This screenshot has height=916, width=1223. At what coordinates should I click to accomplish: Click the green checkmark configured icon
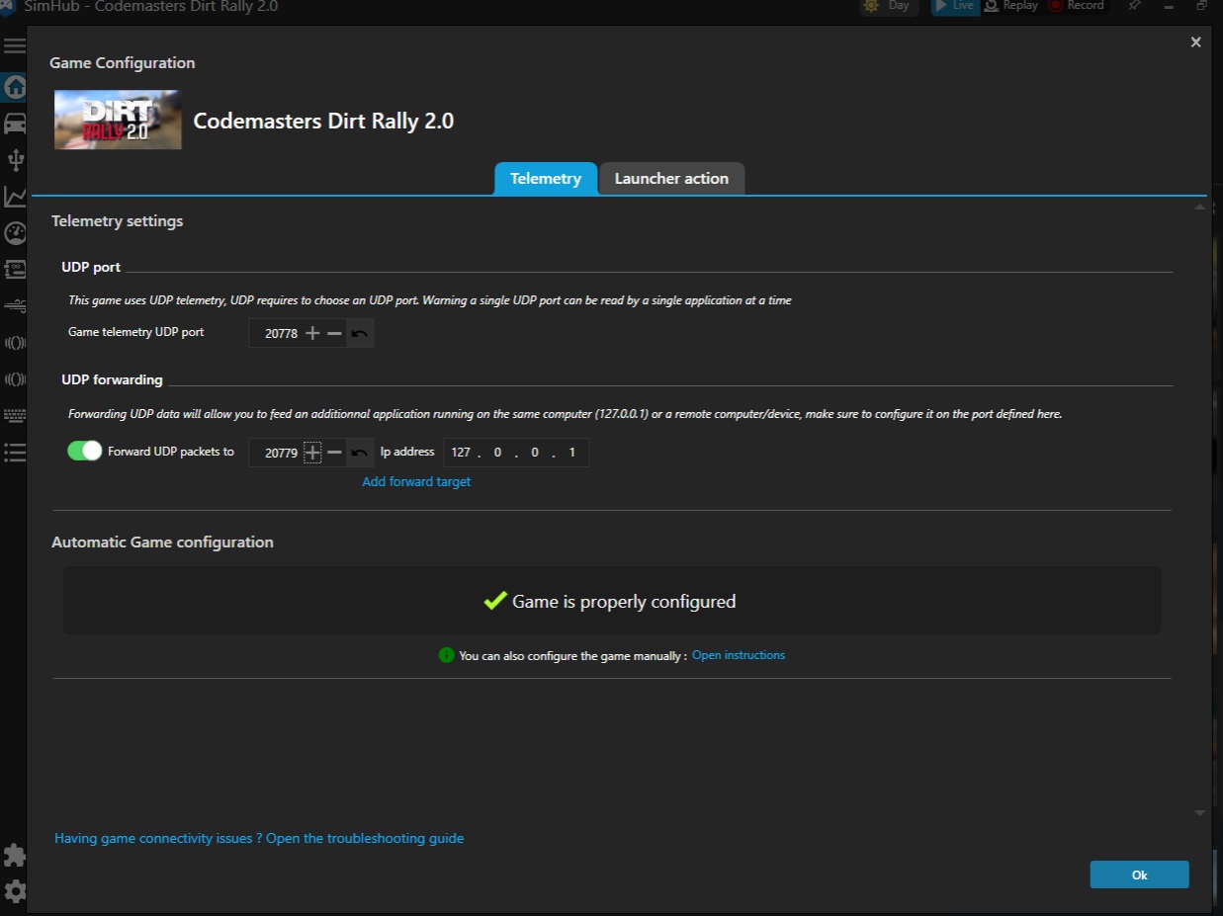coord(495,601)
